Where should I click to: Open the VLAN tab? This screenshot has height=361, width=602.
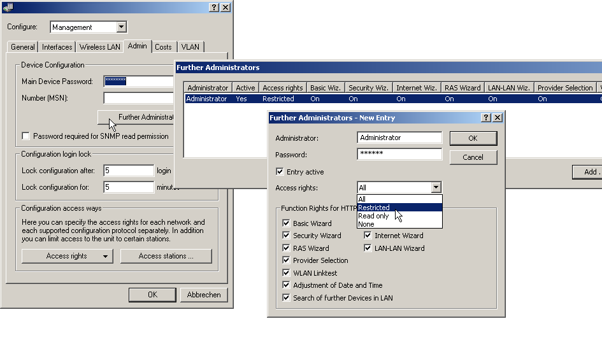point(190,47)
